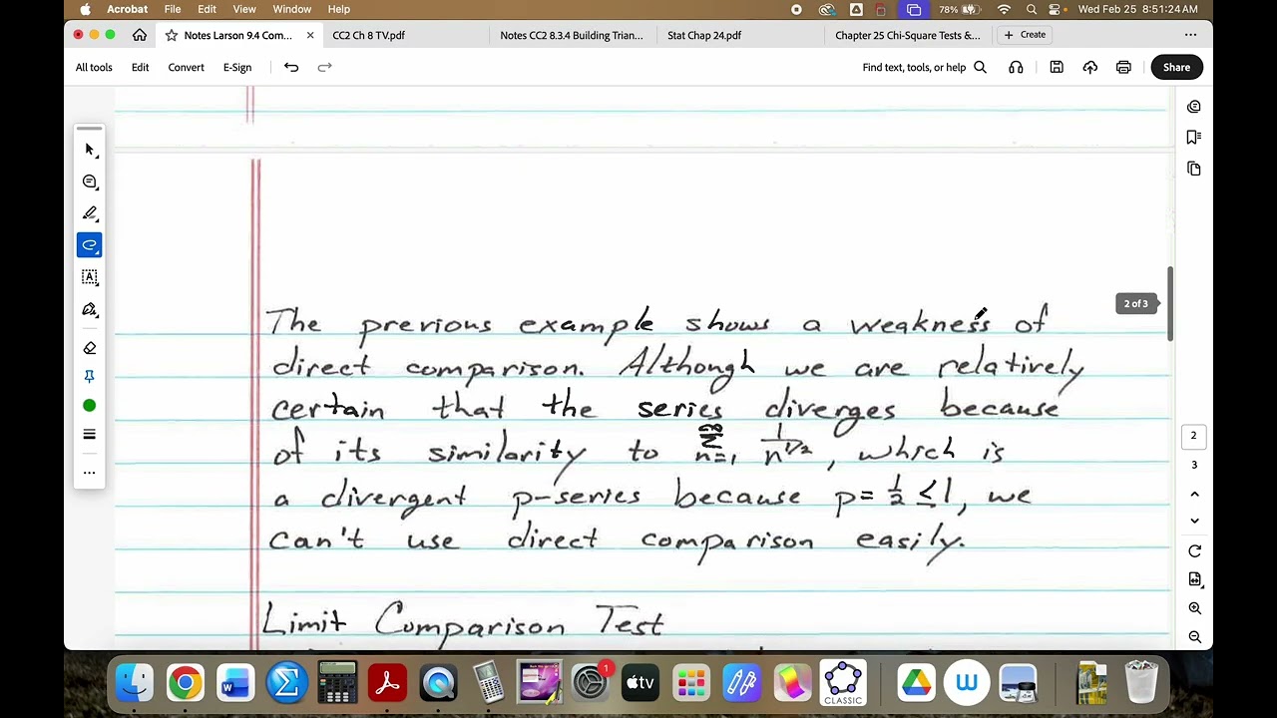
Task: Switch to Stat Chap 24.pdf tab
Action: tap(704, 35)
